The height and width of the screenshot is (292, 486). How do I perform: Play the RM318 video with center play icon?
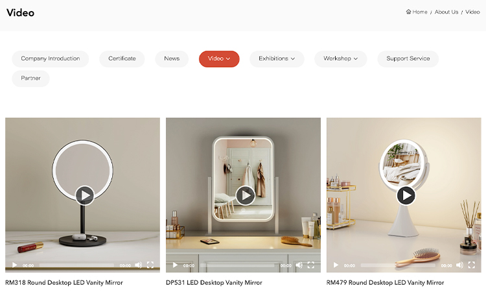tap(85, 195)
